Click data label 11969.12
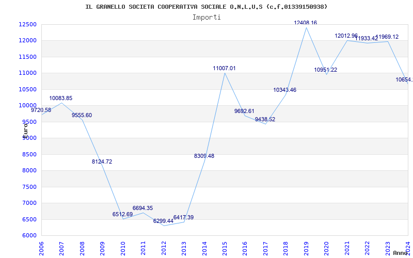Viewport: 413px width, 258px height. (x=387, y=37)
